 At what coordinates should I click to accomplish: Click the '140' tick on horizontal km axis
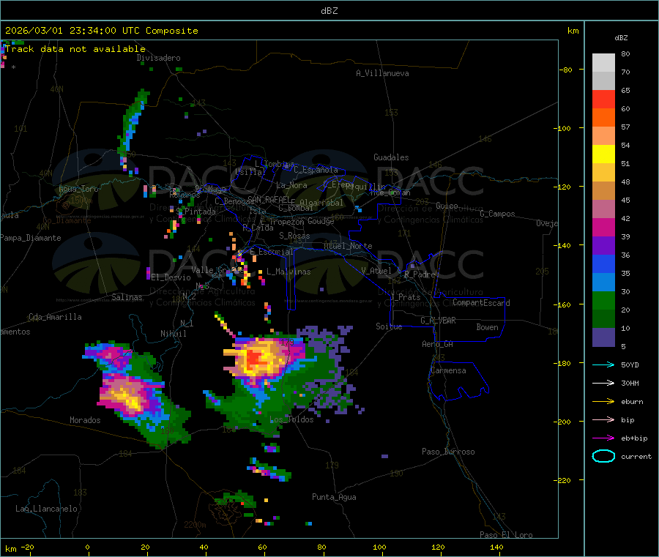click(496, 547)
